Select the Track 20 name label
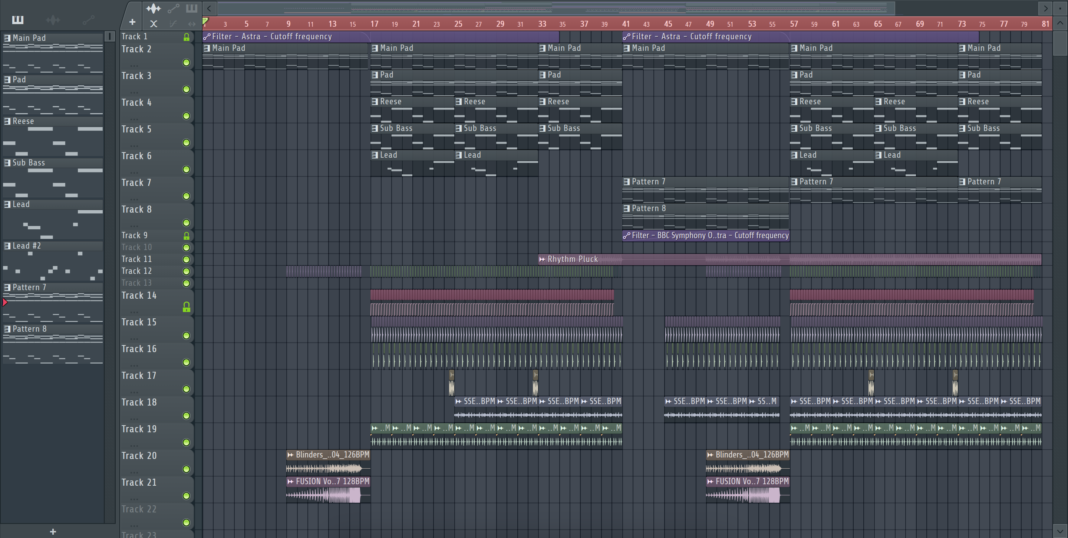 [139, 456]
